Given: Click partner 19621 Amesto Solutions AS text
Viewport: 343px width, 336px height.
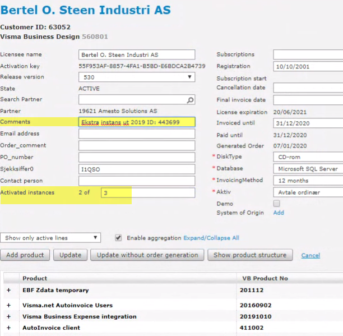Looking at the screenshot, I should 118,111.
